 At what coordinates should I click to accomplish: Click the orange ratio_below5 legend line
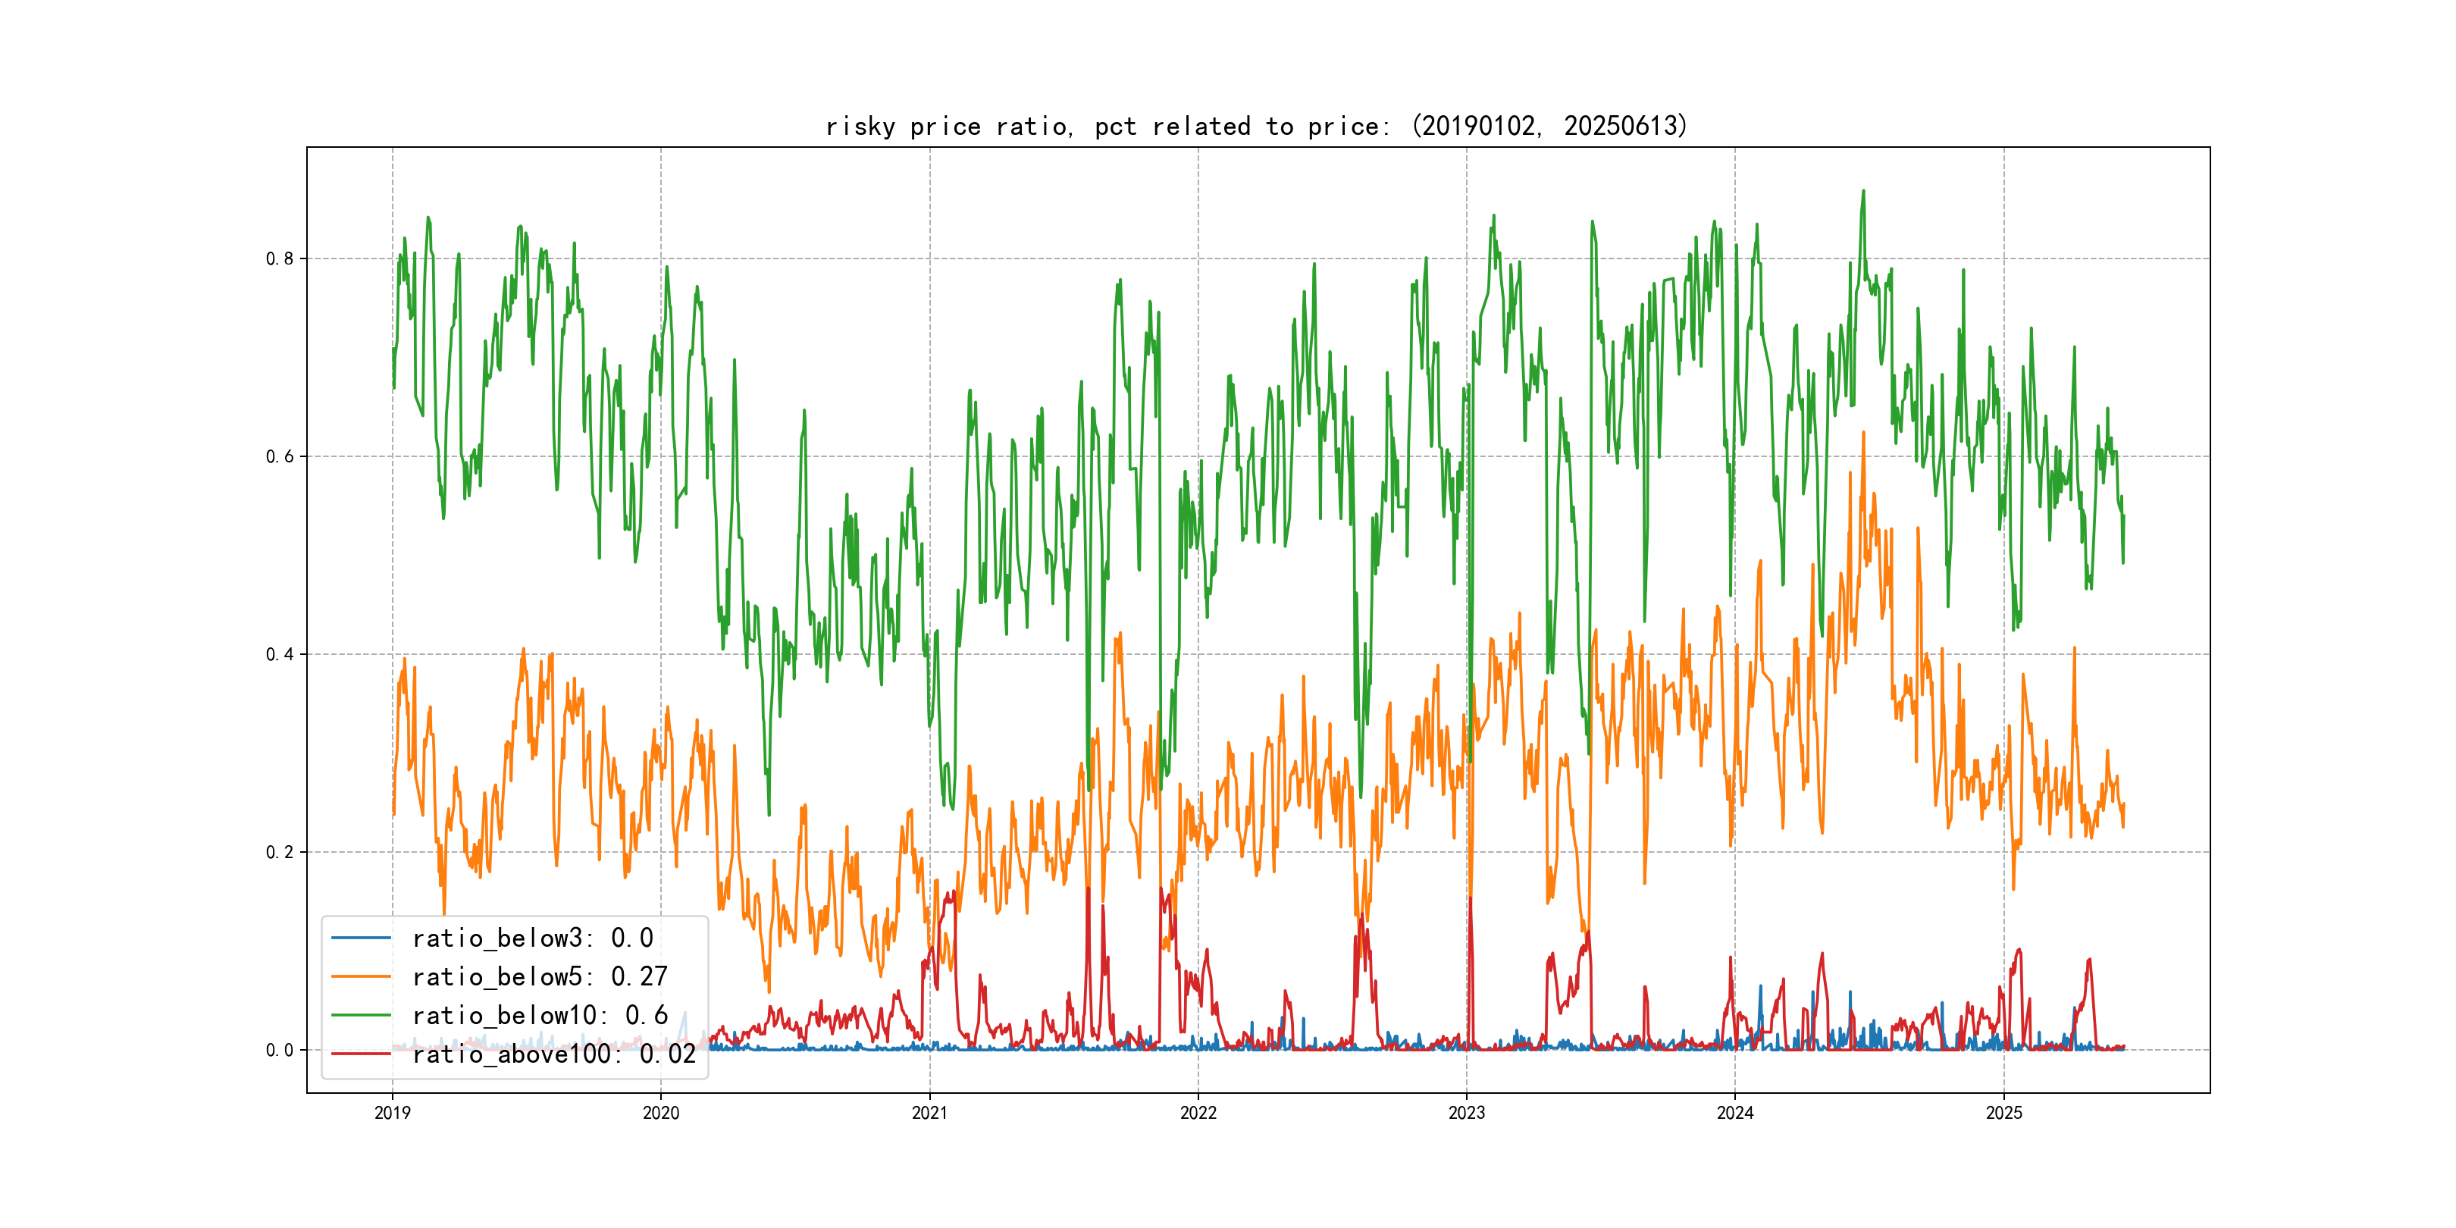point(360,976)
